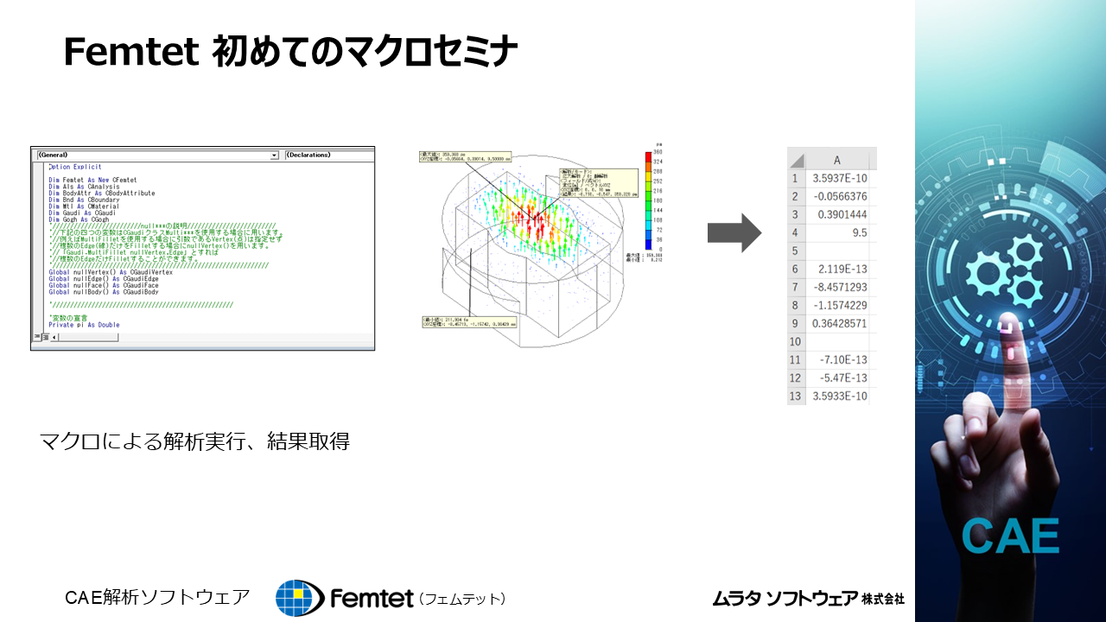The height and width of the screenshot is (622, 1106).
Task: Click the color scale legend bar
Action: [648, 200]
